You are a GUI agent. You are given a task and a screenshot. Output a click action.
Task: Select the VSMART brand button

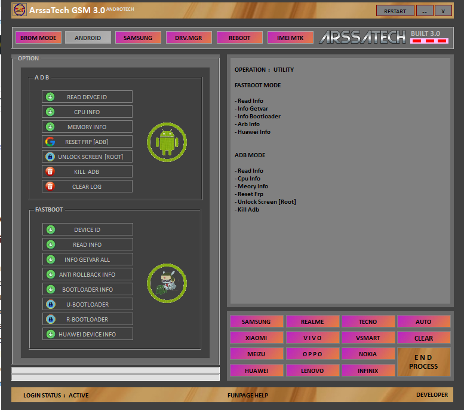point(368,338)
